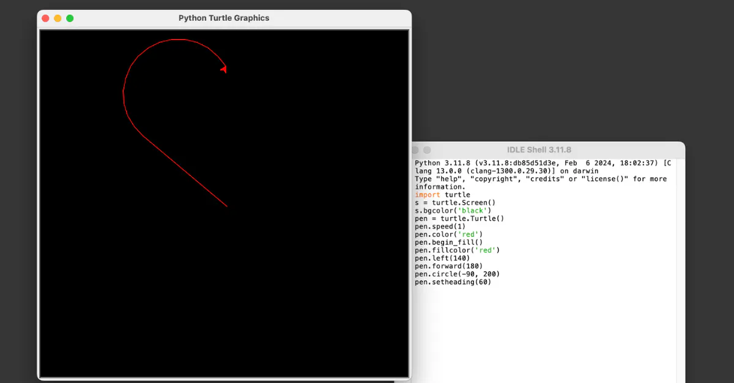Click the pen.forward(180) line
734x383 pixels.
click(x=448, y=266)
